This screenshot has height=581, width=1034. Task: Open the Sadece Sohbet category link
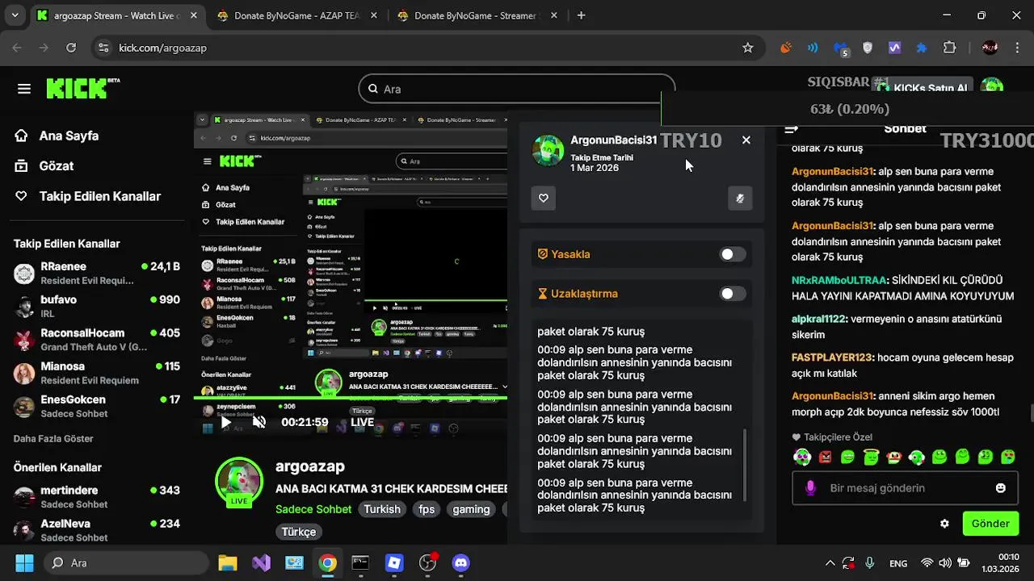[313, 509]
